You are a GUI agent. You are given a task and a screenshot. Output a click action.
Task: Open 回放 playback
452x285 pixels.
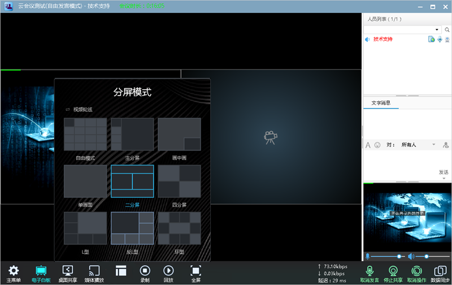(x=168, y=272)
